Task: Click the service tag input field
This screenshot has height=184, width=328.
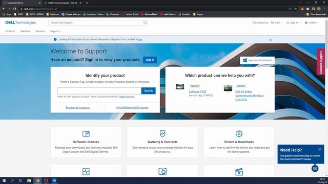Action: click(x=99, y=91)
